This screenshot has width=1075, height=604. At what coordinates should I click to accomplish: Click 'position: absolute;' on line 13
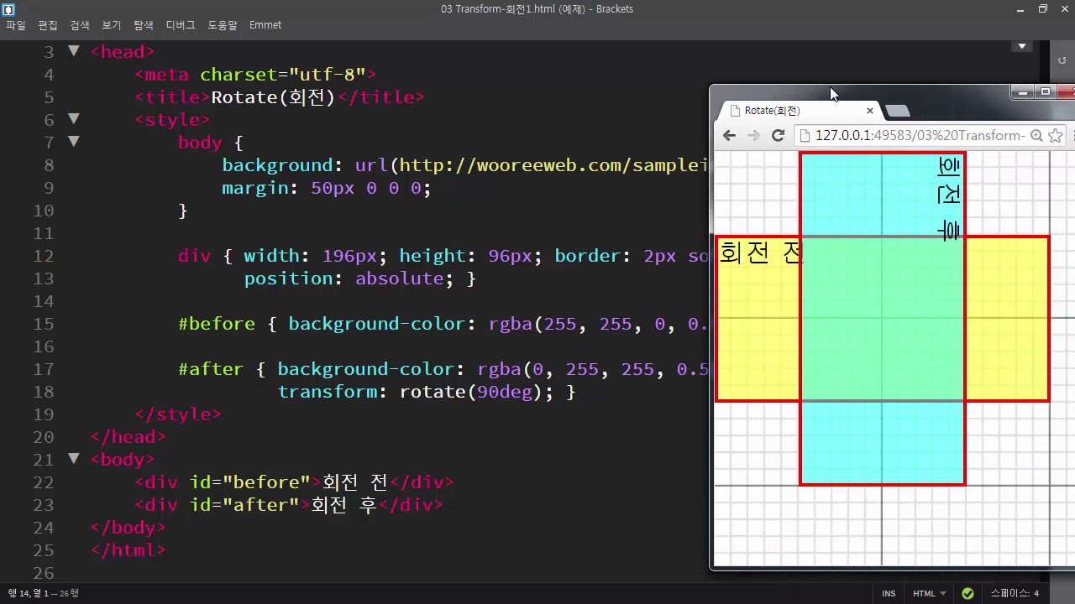(349, 279)
